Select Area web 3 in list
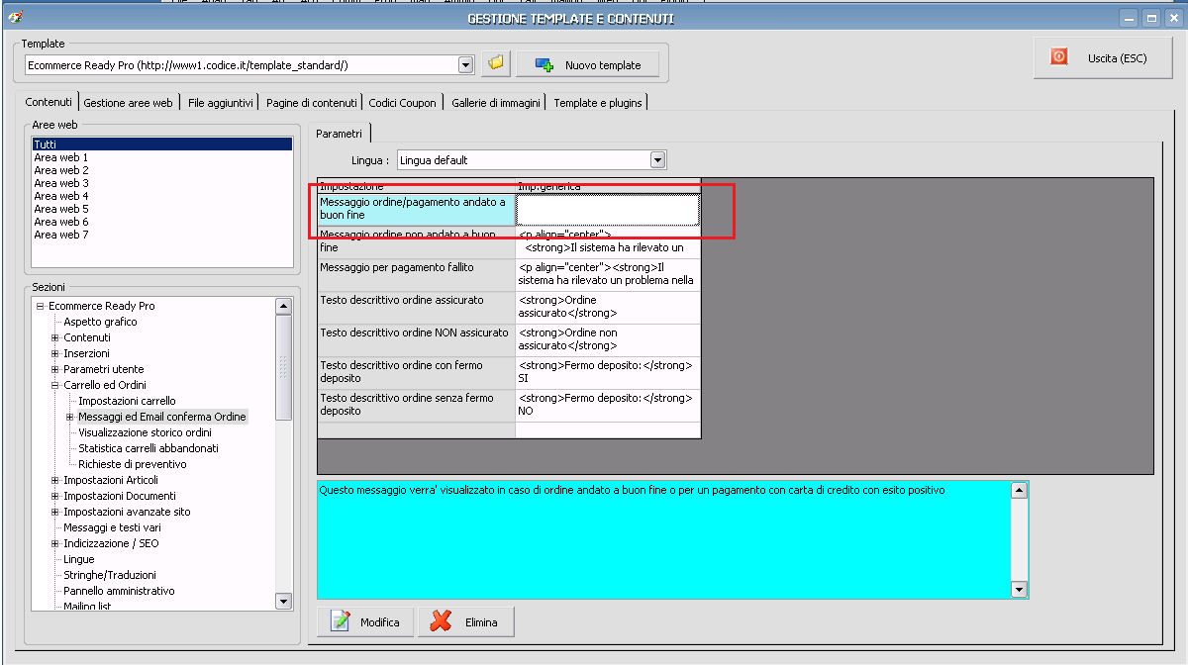 [x=60, y=183]
